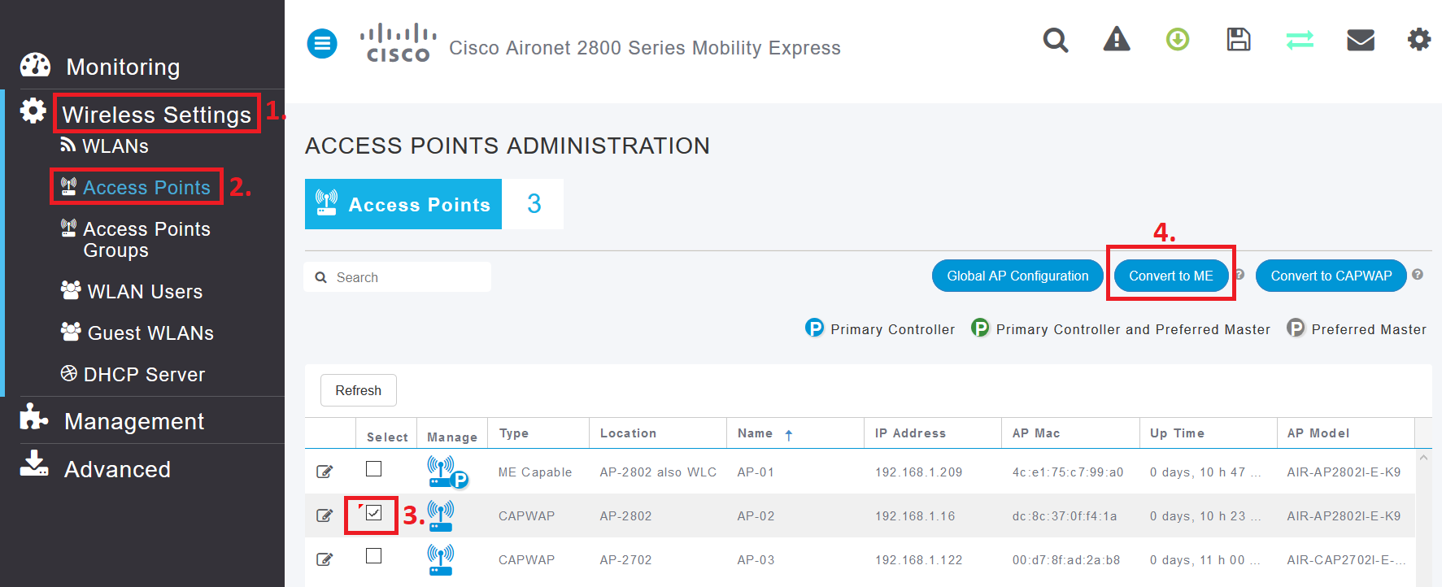Click the hamburger menu toggle icon
1442x587 pixels.
click(x=322, y=43)
